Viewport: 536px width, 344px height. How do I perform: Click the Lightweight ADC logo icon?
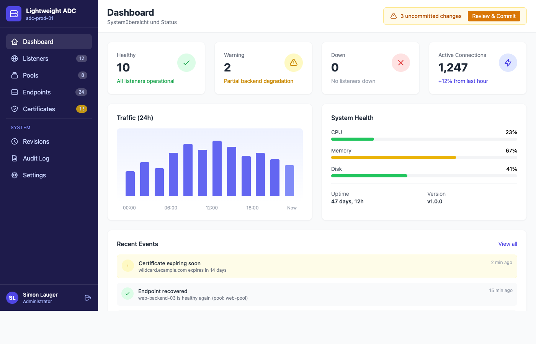click(14, 14)
